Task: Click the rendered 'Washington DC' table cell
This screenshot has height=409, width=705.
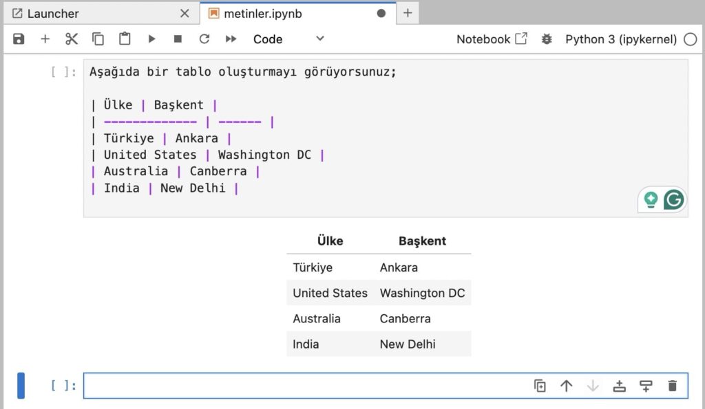Action: coord(422,293)
